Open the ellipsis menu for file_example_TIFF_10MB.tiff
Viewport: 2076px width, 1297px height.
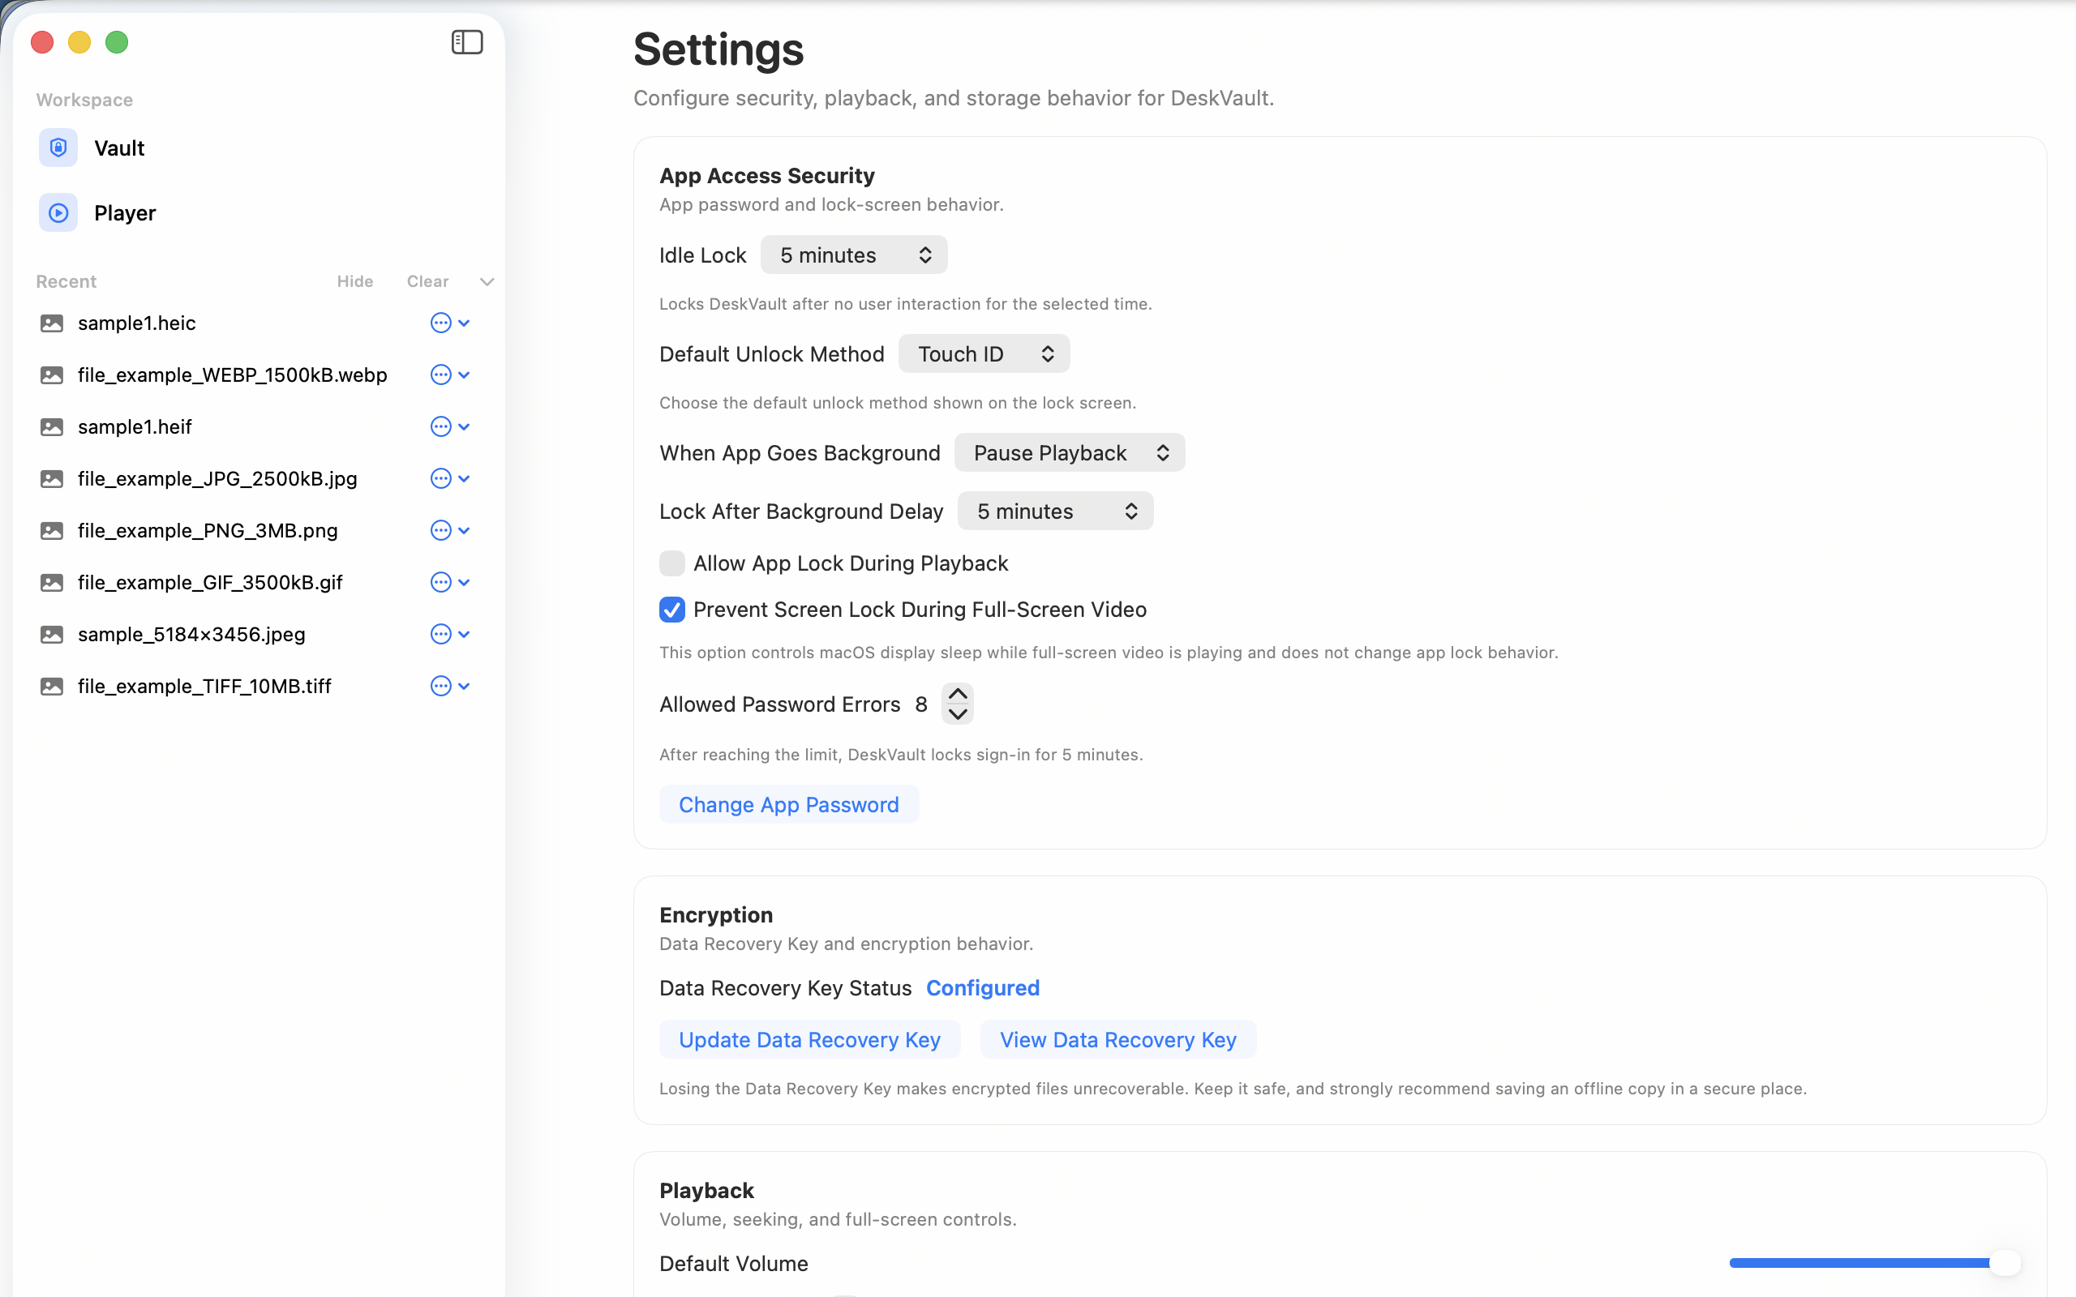440,686
